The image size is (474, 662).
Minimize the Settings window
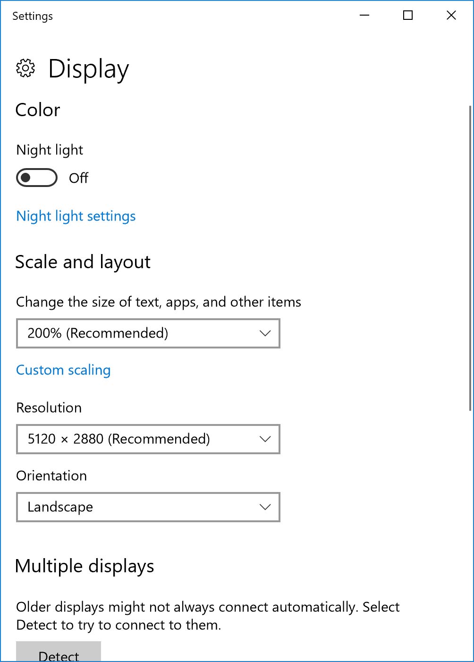(364, 16)
